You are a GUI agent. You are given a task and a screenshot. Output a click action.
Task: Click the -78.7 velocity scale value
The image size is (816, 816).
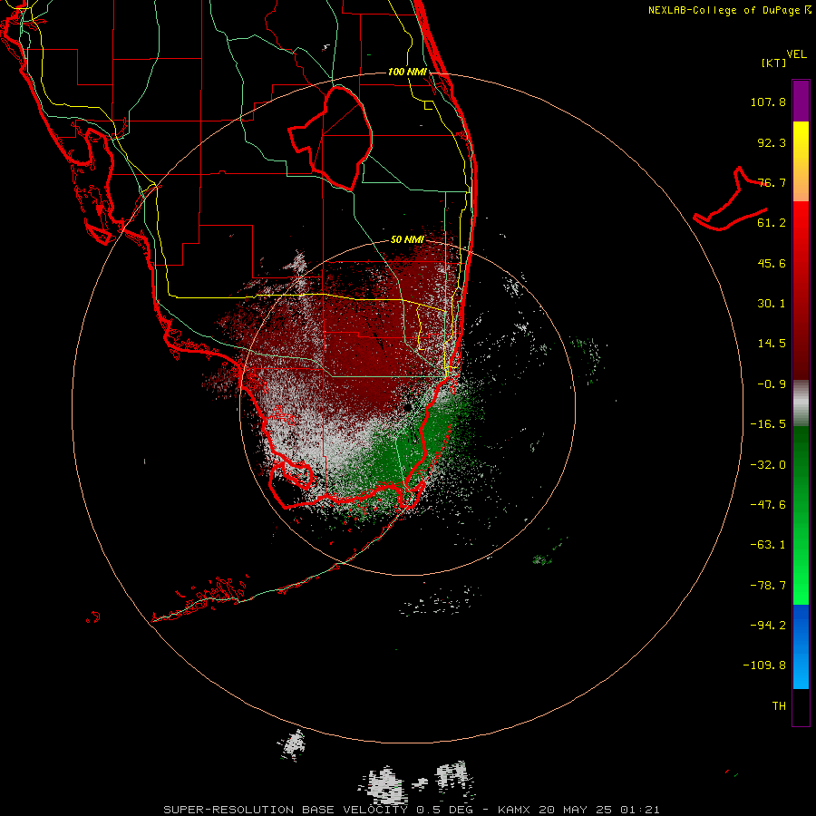[768, 586]
